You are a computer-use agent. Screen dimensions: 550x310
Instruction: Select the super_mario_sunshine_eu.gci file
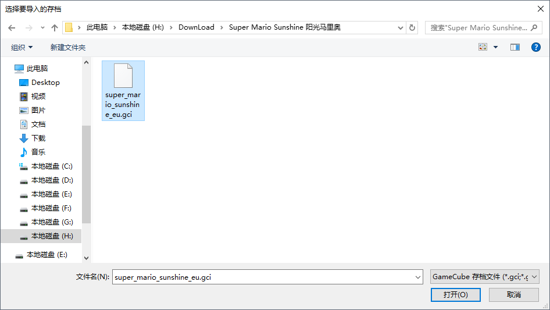pyautogui.click(x=123, y=91)
